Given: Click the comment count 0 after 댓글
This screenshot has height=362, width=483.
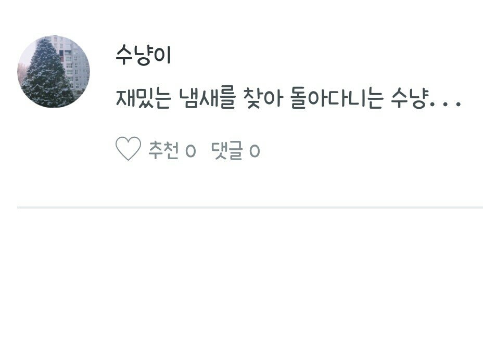Looking at the screenshot, I should pyautogui.click(x=255, y=151).
